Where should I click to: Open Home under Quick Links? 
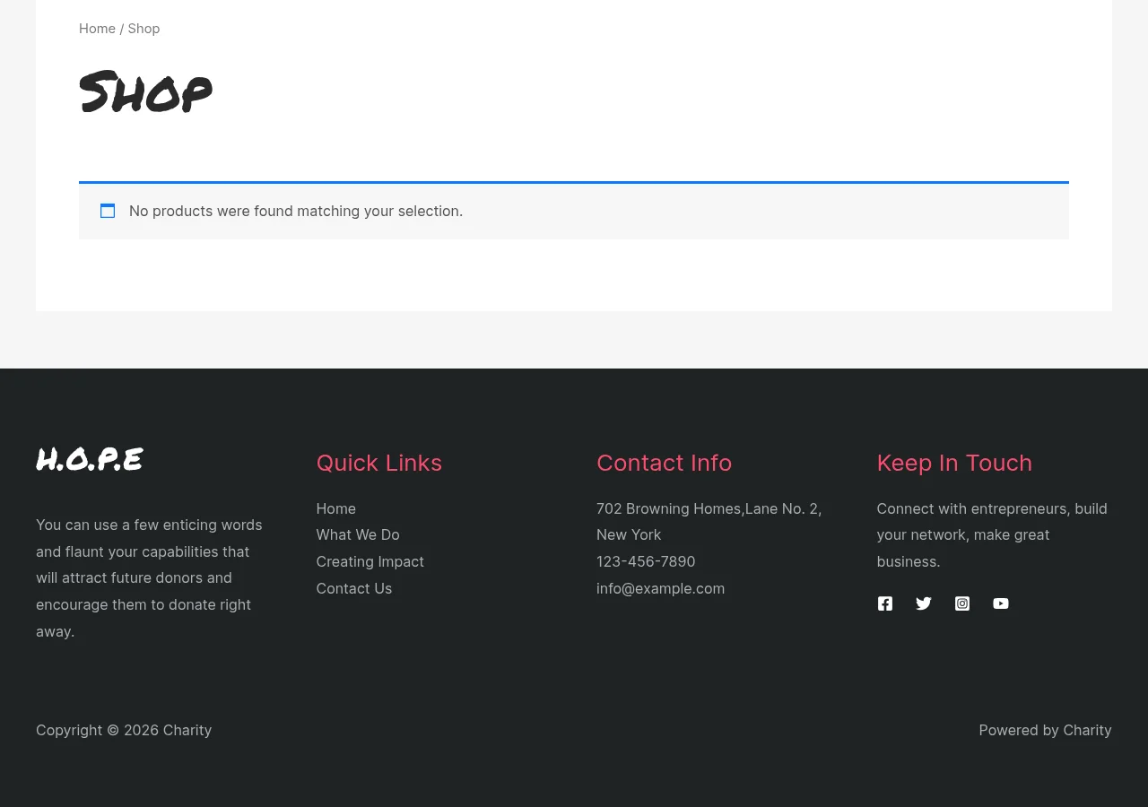336,508
